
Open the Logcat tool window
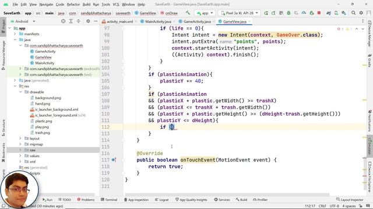point(162,200)
